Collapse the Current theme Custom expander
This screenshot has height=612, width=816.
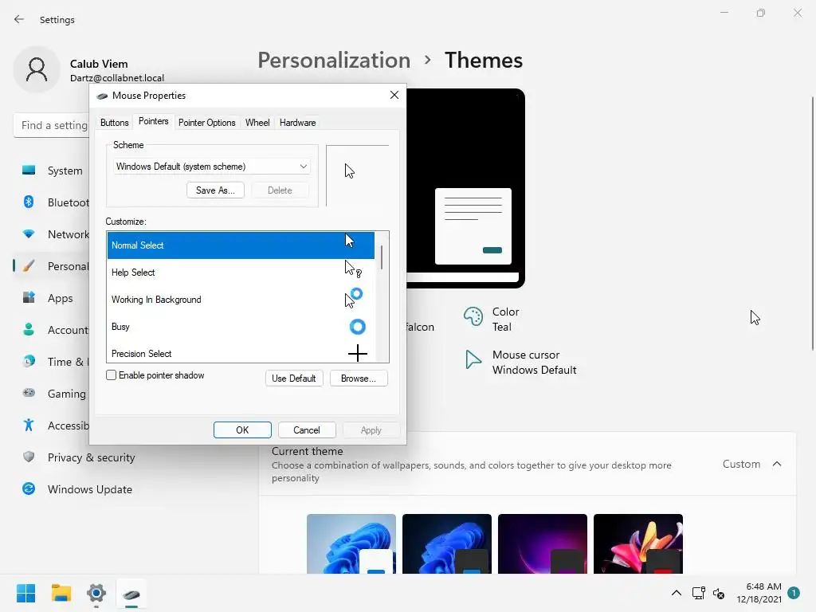[x=777, y=464]
